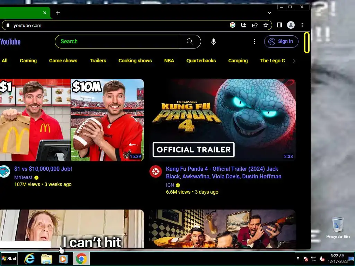The image size is (355, 266).
Task: Click the YouTube Search input field
Action: tap(117, 42)
